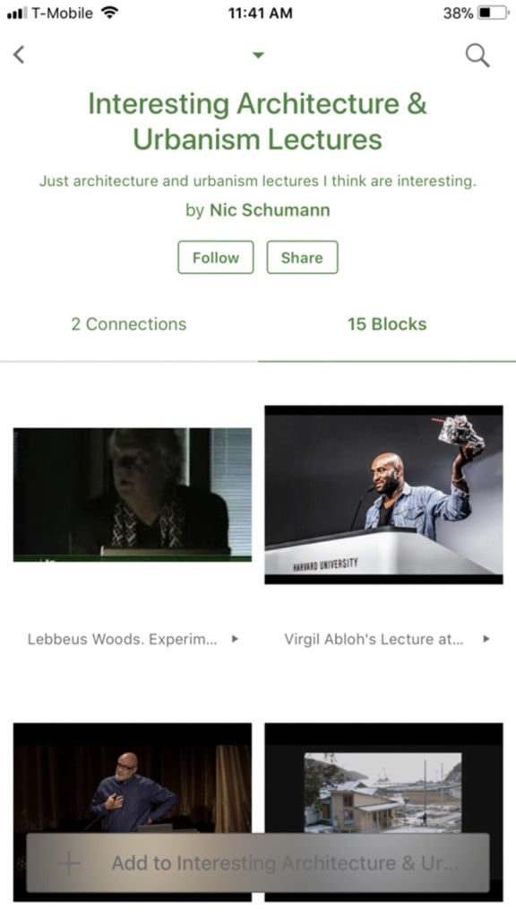Tap the back arrow icon
The width and height of the screenshot is (516, 919).
click(x=20, y=55)
